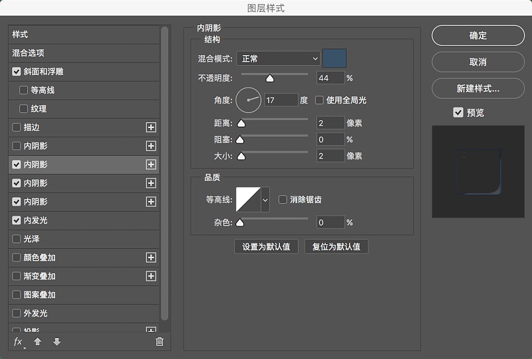Enable the 纹理 checkbox
The width and height of the screenshot is (532, 359).
(x=23, y=109)
